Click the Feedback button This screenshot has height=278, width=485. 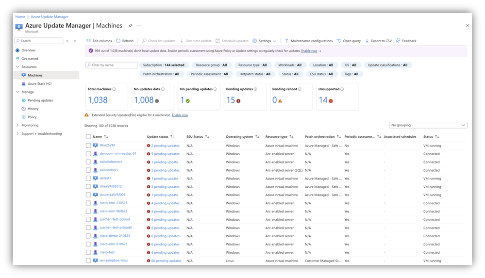coord(406,41)
